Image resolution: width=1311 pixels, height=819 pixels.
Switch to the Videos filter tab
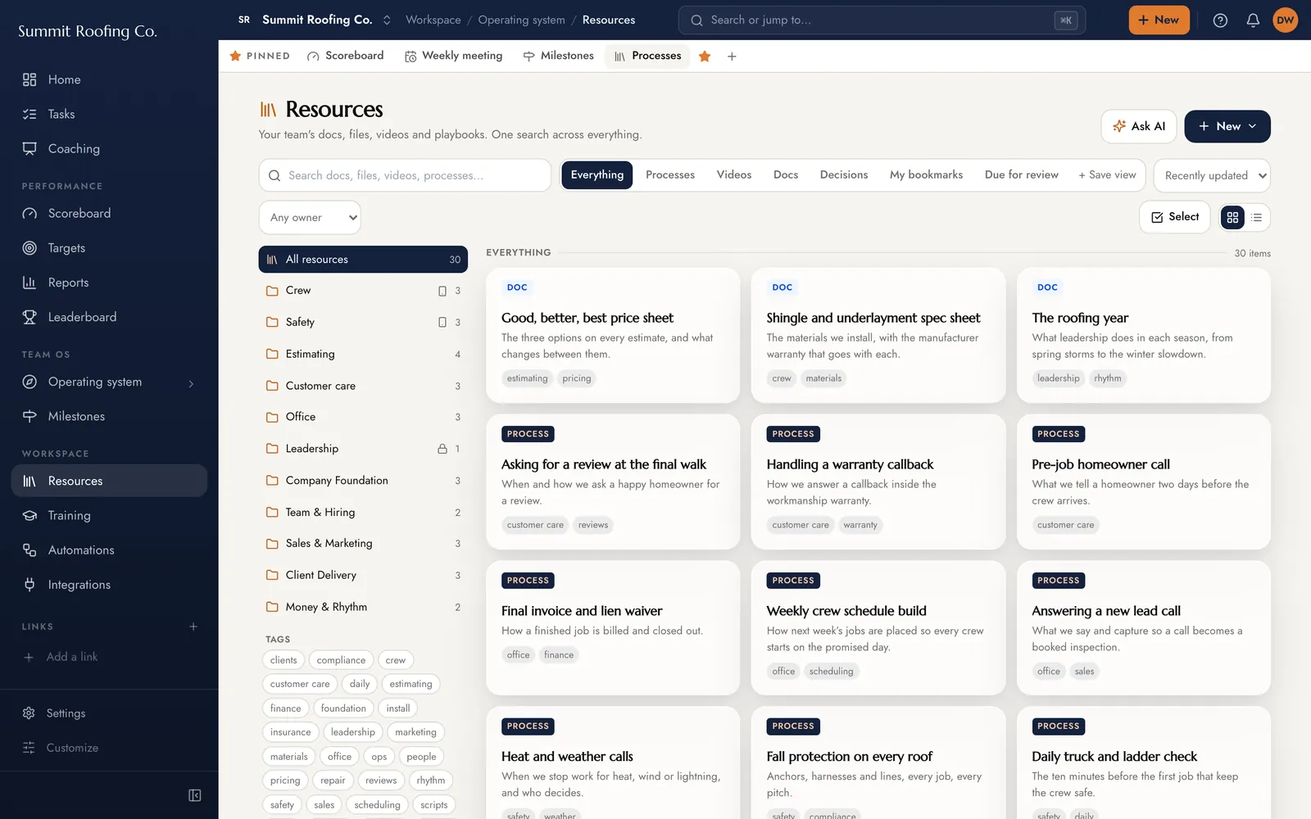(734, 175)
